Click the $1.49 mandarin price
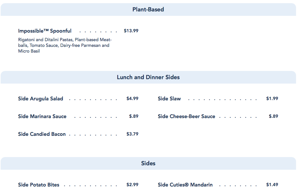The height and width of the screenshot is (196, 297). [272, 185]
